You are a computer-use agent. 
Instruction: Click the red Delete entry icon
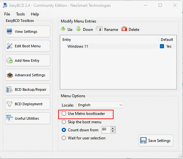(x=124, y=29)
